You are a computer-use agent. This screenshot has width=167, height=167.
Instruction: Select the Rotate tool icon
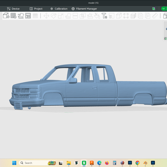54,16
